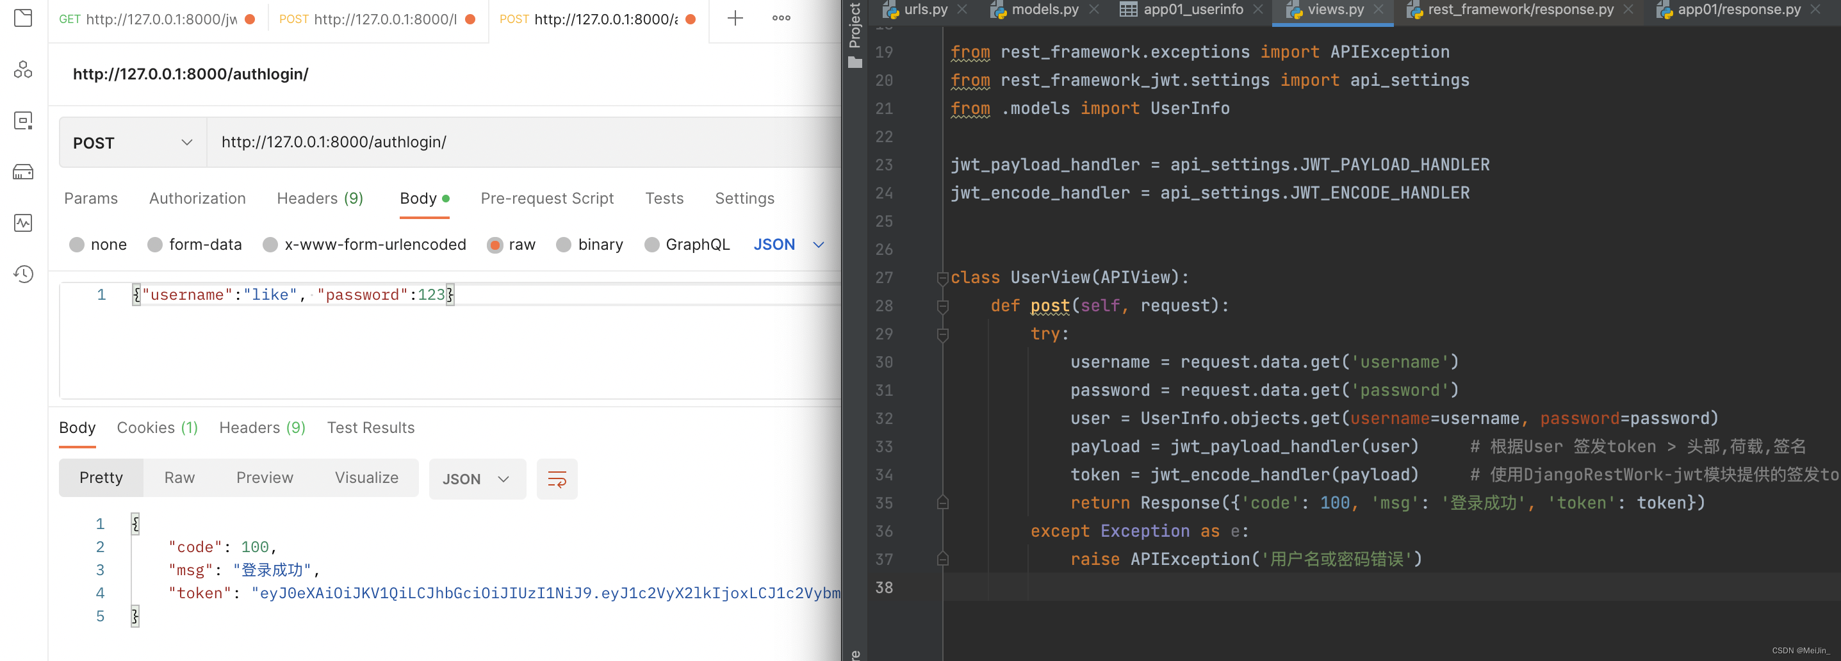
Task: Close the app01/response.py tab
Action: (1815, 10)
